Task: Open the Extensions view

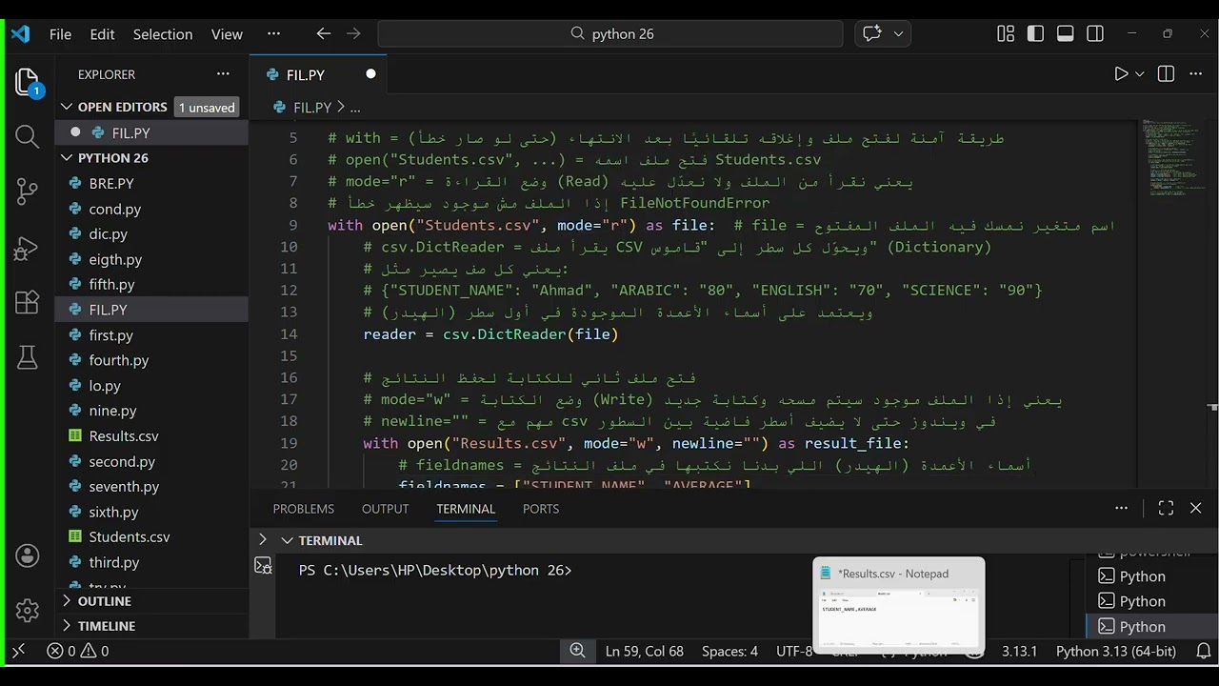Action: point(28,303)
